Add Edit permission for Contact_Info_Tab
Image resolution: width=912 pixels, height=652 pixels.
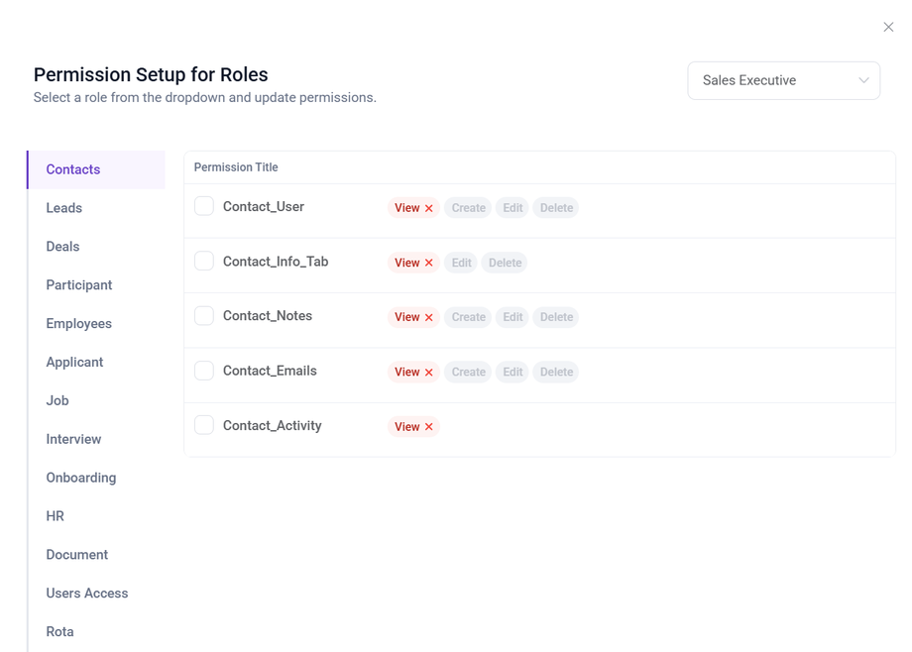[461, 263]
